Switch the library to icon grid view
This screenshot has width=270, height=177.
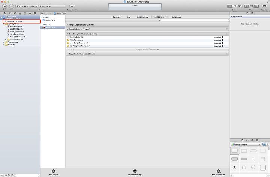(264, 144)
